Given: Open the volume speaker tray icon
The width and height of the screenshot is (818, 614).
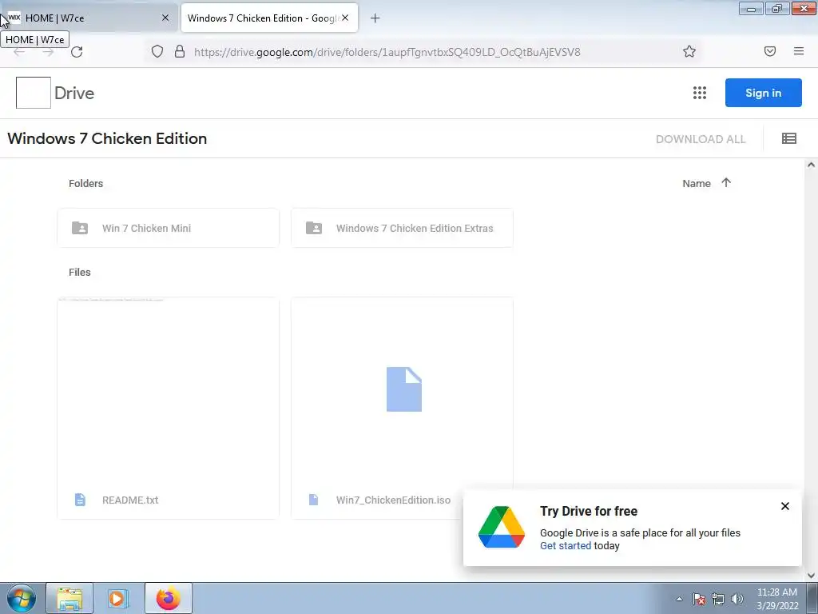Looking at the screenshot, I should coord(737,599).
